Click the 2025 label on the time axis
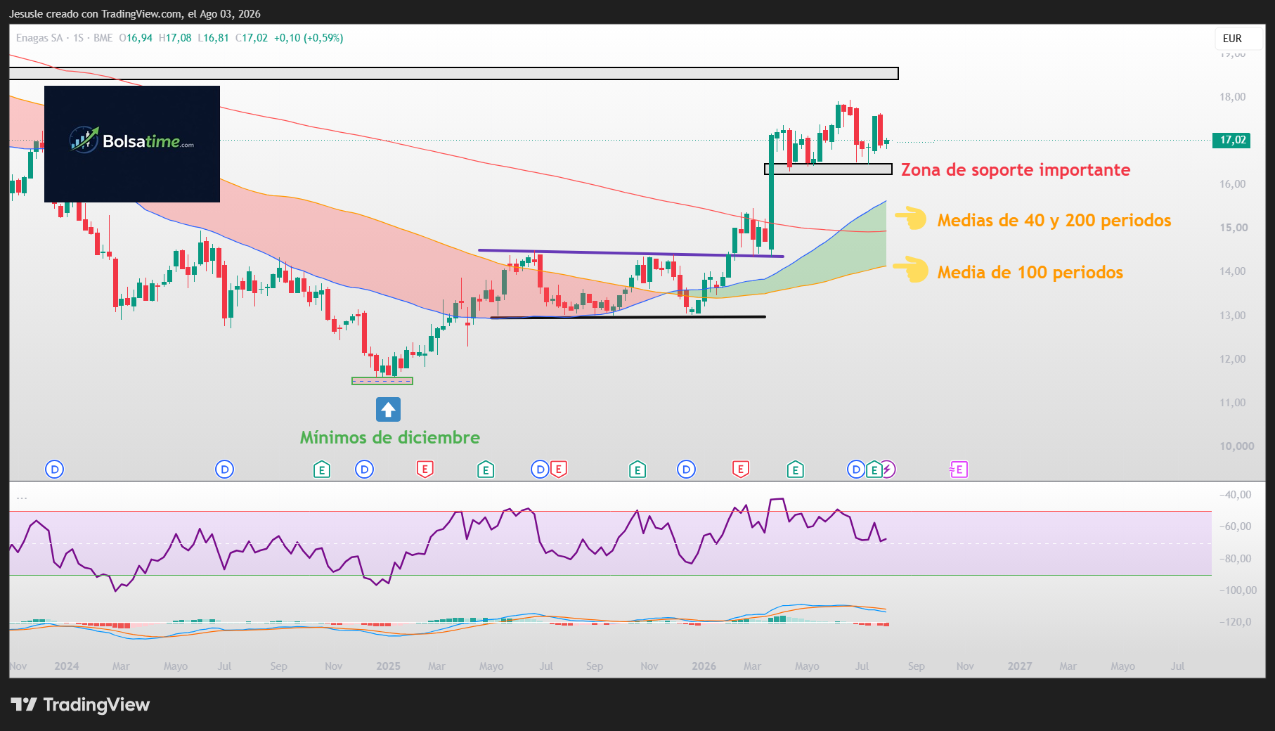 click(x=388, y=666)
